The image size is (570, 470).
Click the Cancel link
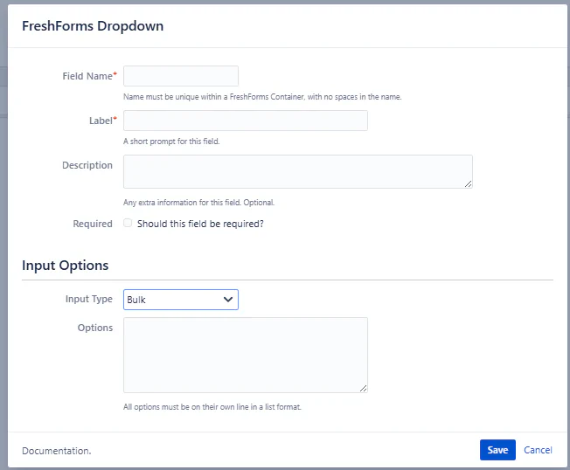538,450
